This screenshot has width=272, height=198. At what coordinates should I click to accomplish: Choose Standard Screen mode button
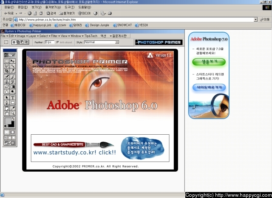pyautogui.click(x=6, y=138)
